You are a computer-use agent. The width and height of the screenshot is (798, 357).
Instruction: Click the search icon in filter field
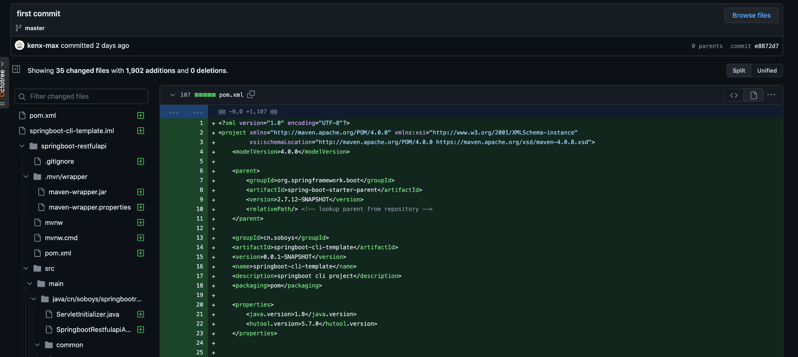pyautogui.click(x=22, y=97)
